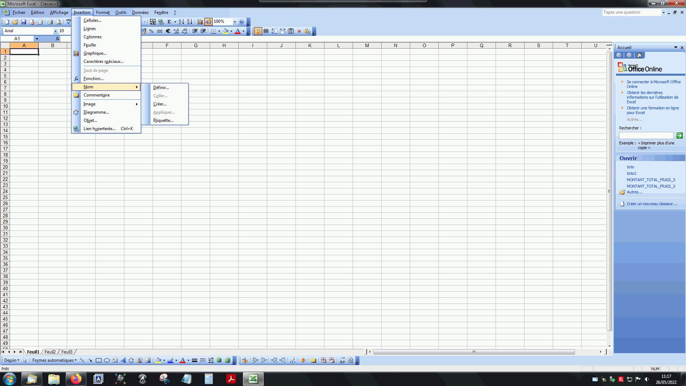
Task: Toggle the 3D style button
Action: (x=228, y=360)
